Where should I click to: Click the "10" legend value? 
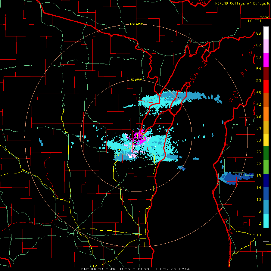point(259,199)
